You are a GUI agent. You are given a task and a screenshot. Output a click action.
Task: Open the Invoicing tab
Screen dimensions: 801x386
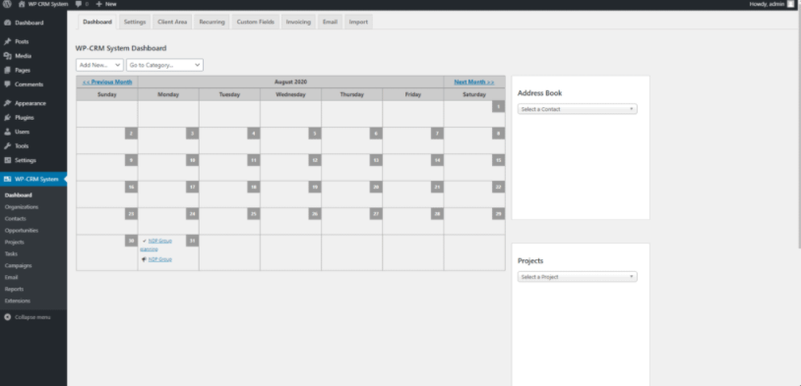click(x=298, y=22)
